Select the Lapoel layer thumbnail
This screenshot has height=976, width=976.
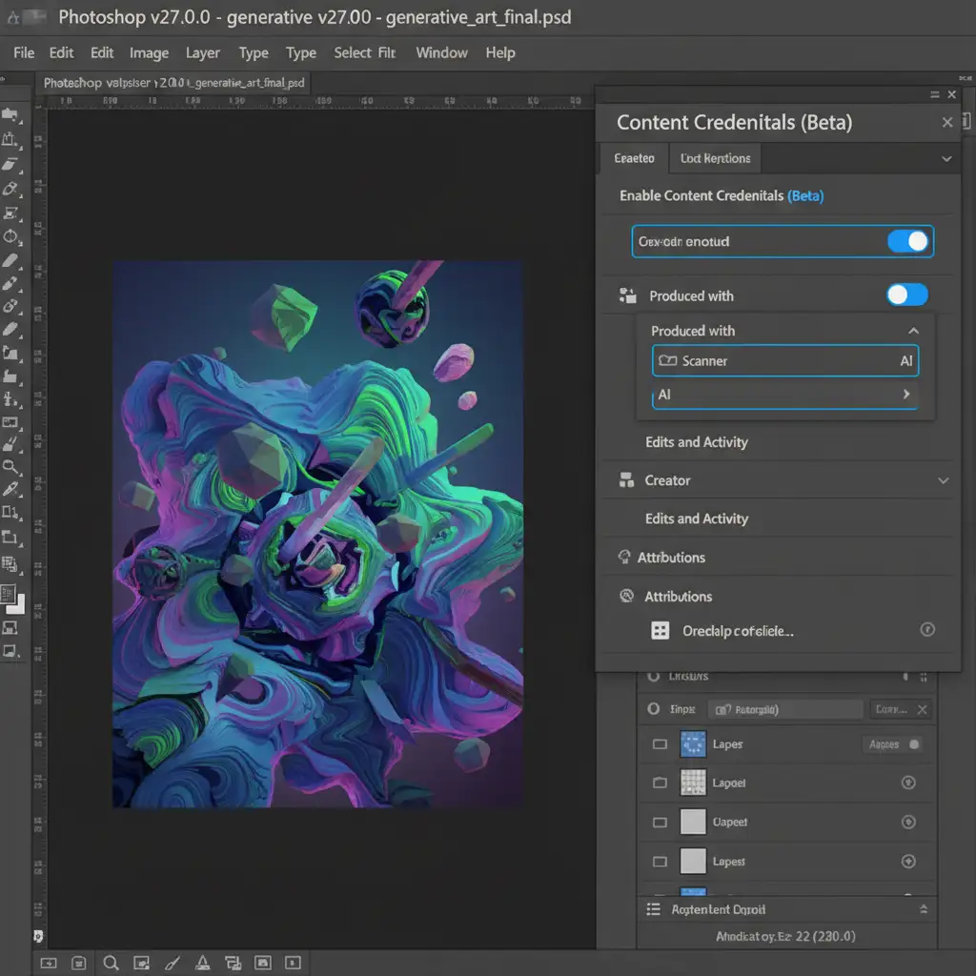(693, 783)
